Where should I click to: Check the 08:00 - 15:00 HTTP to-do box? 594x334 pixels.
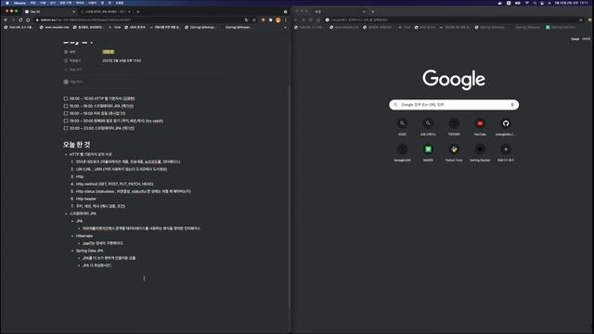tap(66, 98)
